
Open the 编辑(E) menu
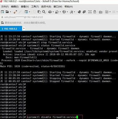(15, 7)
